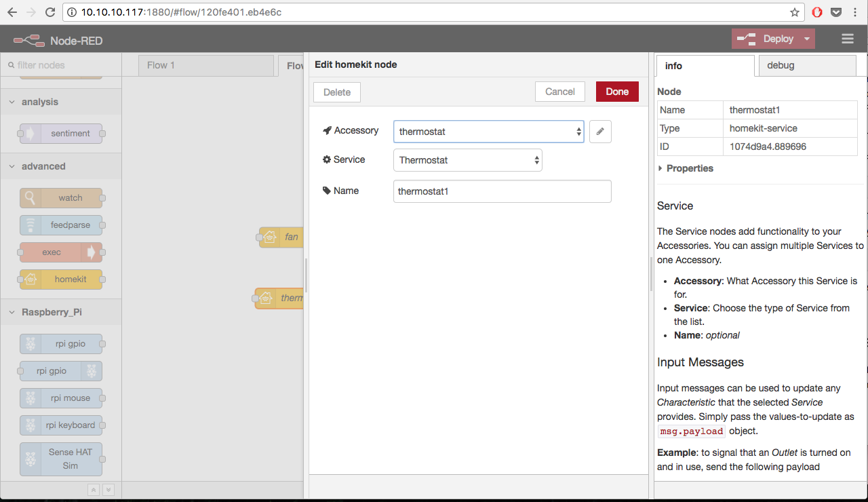868x502 pixels.
Task: Click the thermostat1 name in info table
Action: pos(755,110)
